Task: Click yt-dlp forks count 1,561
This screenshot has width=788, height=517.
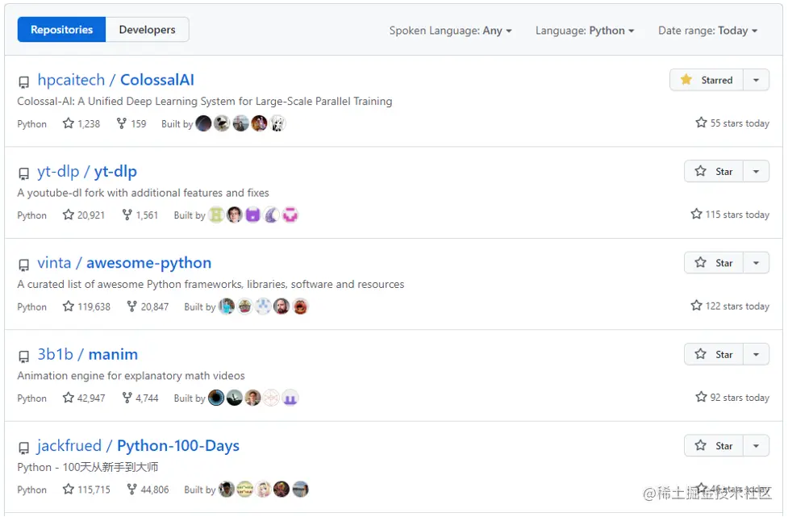Action: point(140,215)
